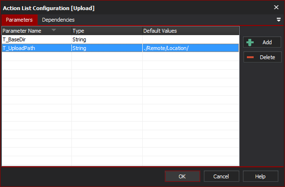285x187 pixels.
Task: Click the Type cell of T_UploadPath
Action: (x=107, y=48)
